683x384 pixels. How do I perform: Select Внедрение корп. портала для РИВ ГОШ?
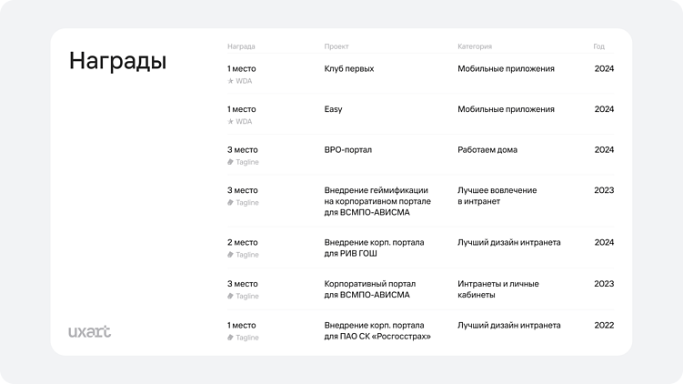click(x=374, y=248)
